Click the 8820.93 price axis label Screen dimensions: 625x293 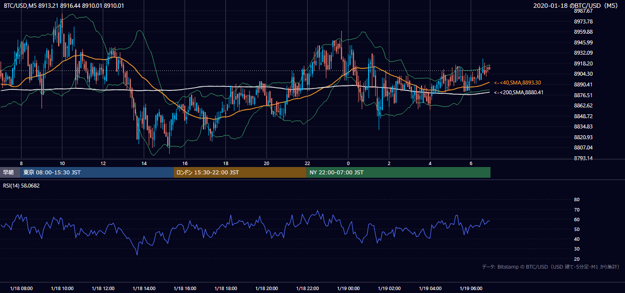(x=583, y=137)
